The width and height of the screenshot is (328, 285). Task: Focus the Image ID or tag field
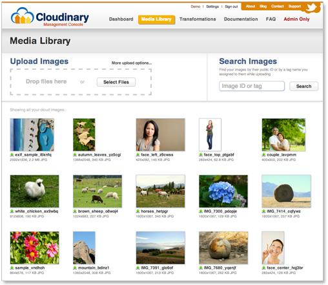[x=252, y=86]
